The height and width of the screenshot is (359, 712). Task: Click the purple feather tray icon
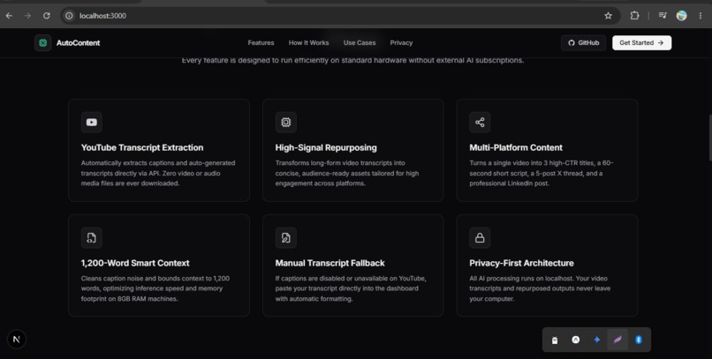[x=617, y=340]
